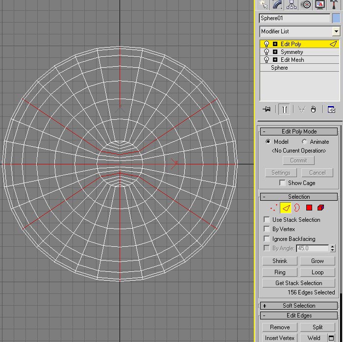Image resolution: width=343 pixels, height=342 pixels.
Task: Switch to the Modify panel tab
Action: [x=277, y=4]
